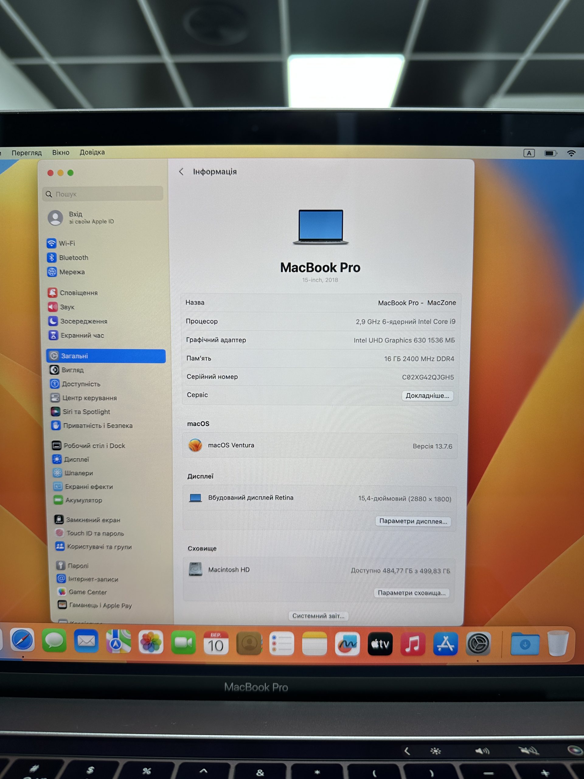The height and width of the screenshot is (779, 584).
Task: Launch Maps from the Dock
Action: click(x=119, y=641)
